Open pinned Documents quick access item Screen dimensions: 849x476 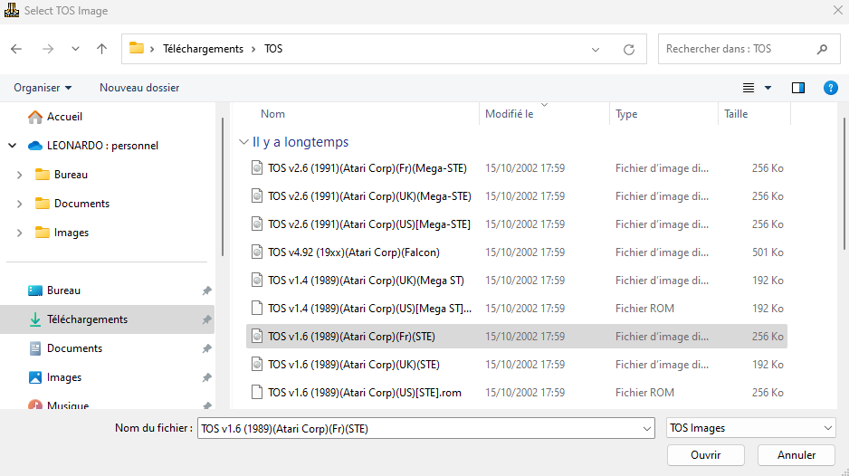coord(74,348)
